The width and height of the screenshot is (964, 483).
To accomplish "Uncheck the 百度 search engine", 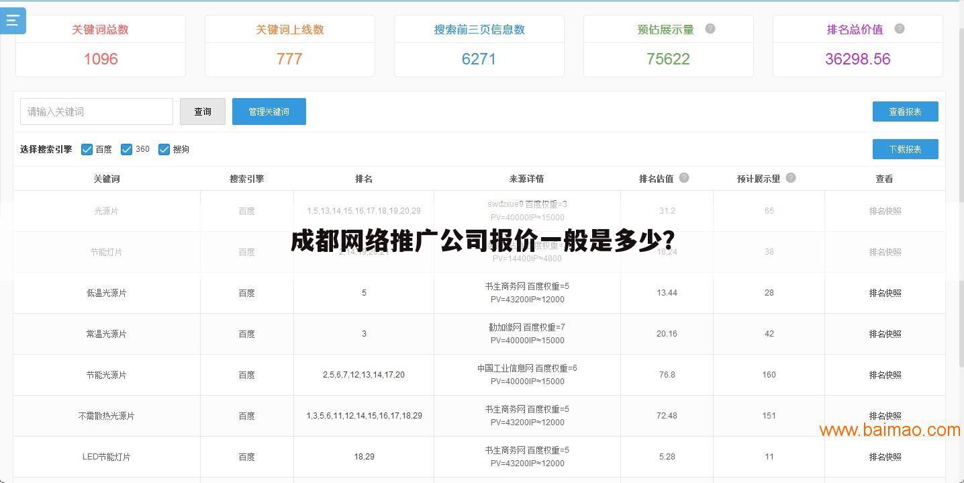I will click(x=87, y=149).
